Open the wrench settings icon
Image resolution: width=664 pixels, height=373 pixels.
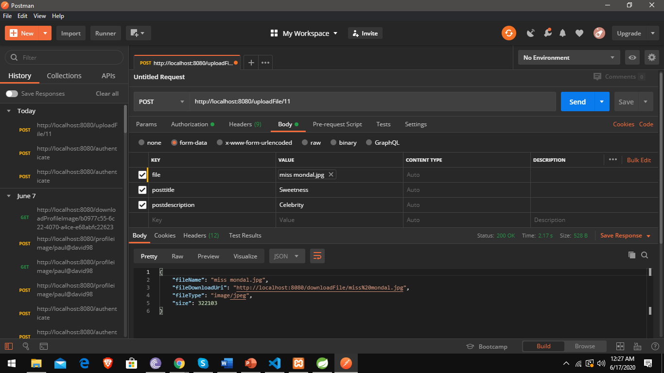547,33
